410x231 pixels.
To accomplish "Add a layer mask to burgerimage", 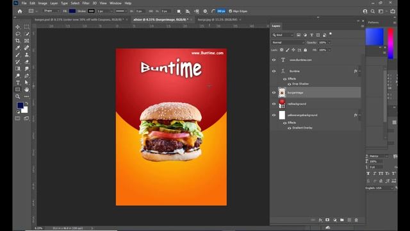I will click(327, 220).
